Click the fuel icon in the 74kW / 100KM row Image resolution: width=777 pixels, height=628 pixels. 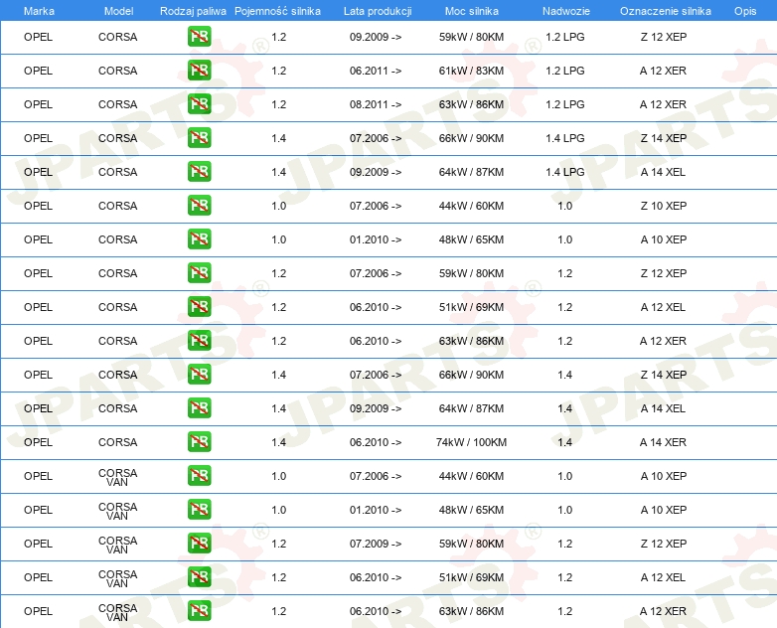click(199, 441)
